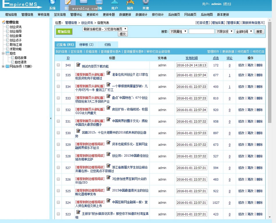Click the edit icon in row 540

[78, 65]
